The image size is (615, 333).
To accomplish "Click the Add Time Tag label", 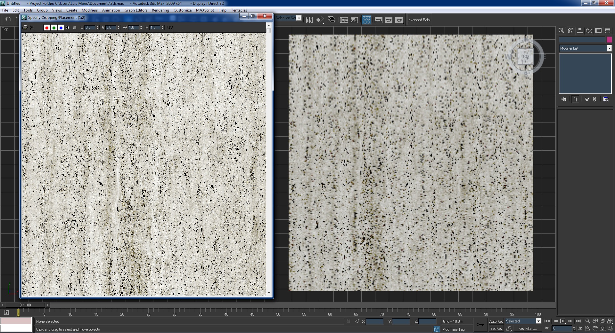I will click(454, 329).
